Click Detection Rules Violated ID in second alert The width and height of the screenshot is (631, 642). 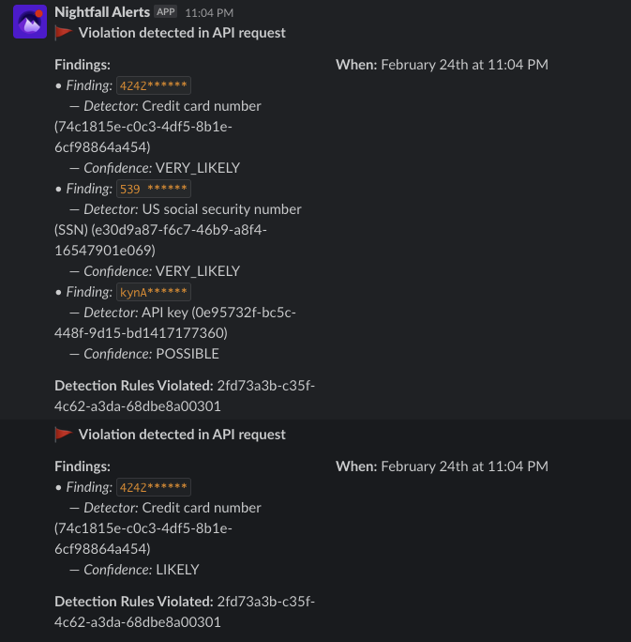[266, 601]
